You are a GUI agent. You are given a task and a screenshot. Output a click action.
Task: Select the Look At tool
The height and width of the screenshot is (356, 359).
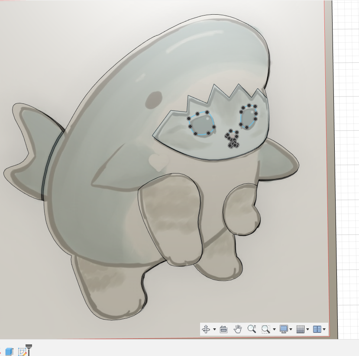pos(223,329)
